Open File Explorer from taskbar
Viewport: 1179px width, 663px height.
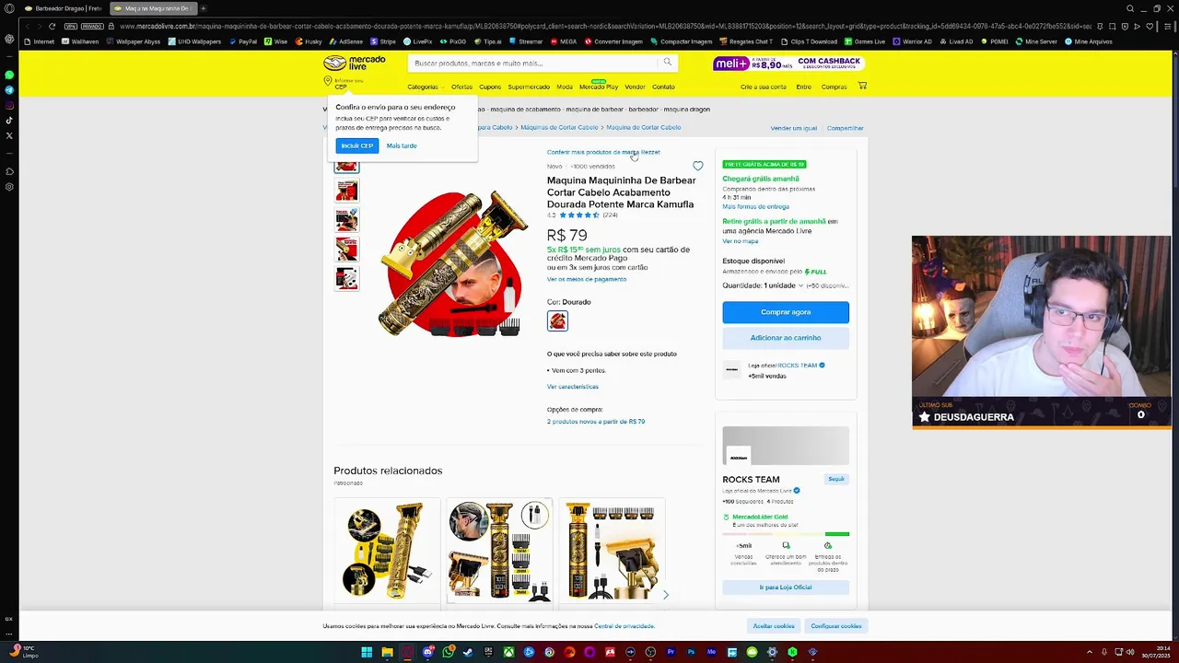387,652
